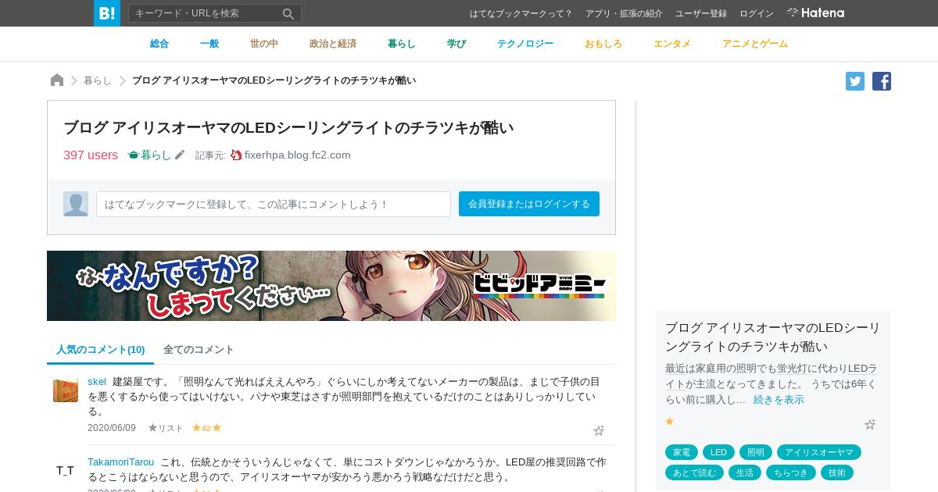Click 会員登録またはログインする button
Image resolution: width=938 pixels, height=492 pixels.
[x=529, y=204]
